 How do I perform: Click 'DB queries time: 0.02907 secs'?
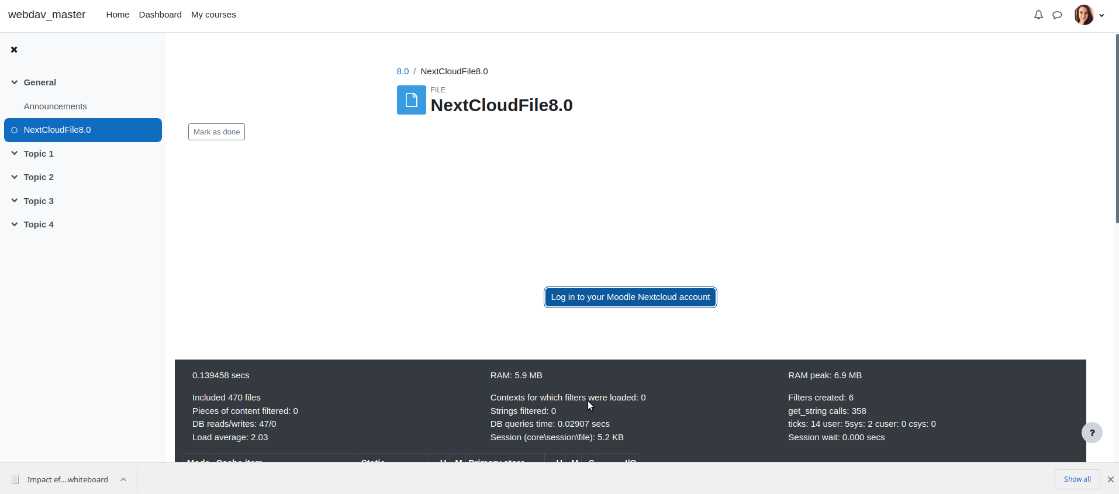click(x=550, y=424)
